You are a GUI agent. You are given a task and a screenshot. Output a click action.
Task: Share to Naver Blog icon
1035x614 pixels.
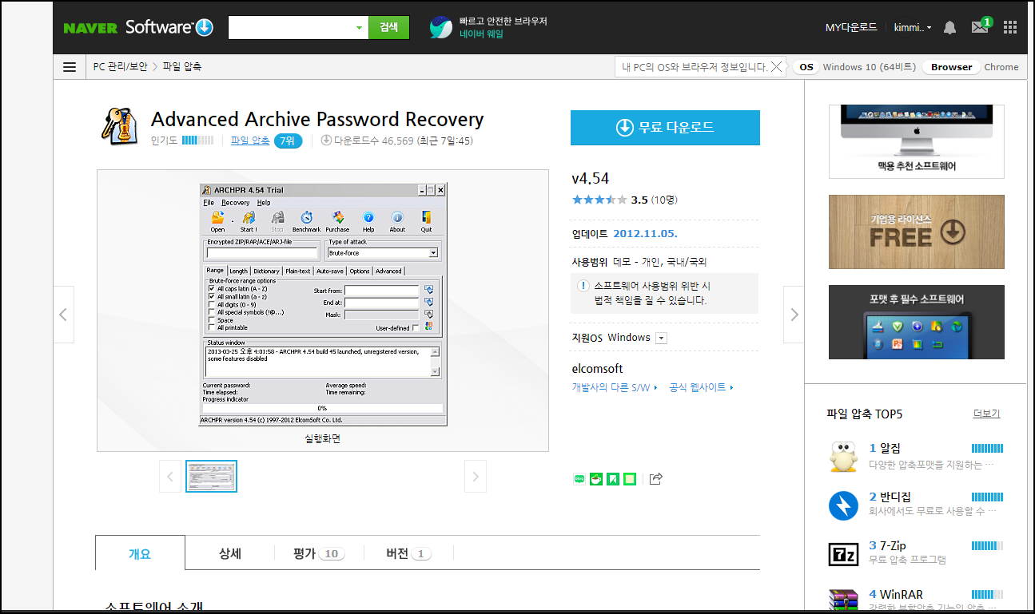(579, 479)
